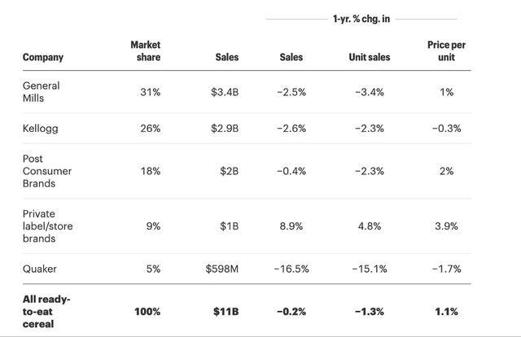This screenshot has height=337, width=521.
Task: Click the Unit sales column header
Action: (369, 58)
